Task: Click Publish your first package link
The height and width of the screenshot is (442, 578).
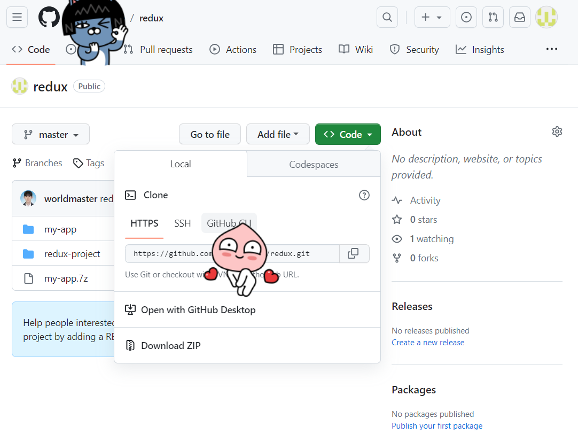Action: click(437, 426)
